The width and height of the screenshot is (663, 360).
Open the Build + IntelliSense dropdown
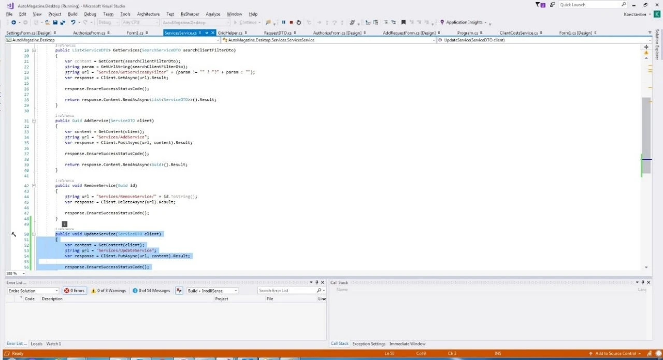[212, 291]
